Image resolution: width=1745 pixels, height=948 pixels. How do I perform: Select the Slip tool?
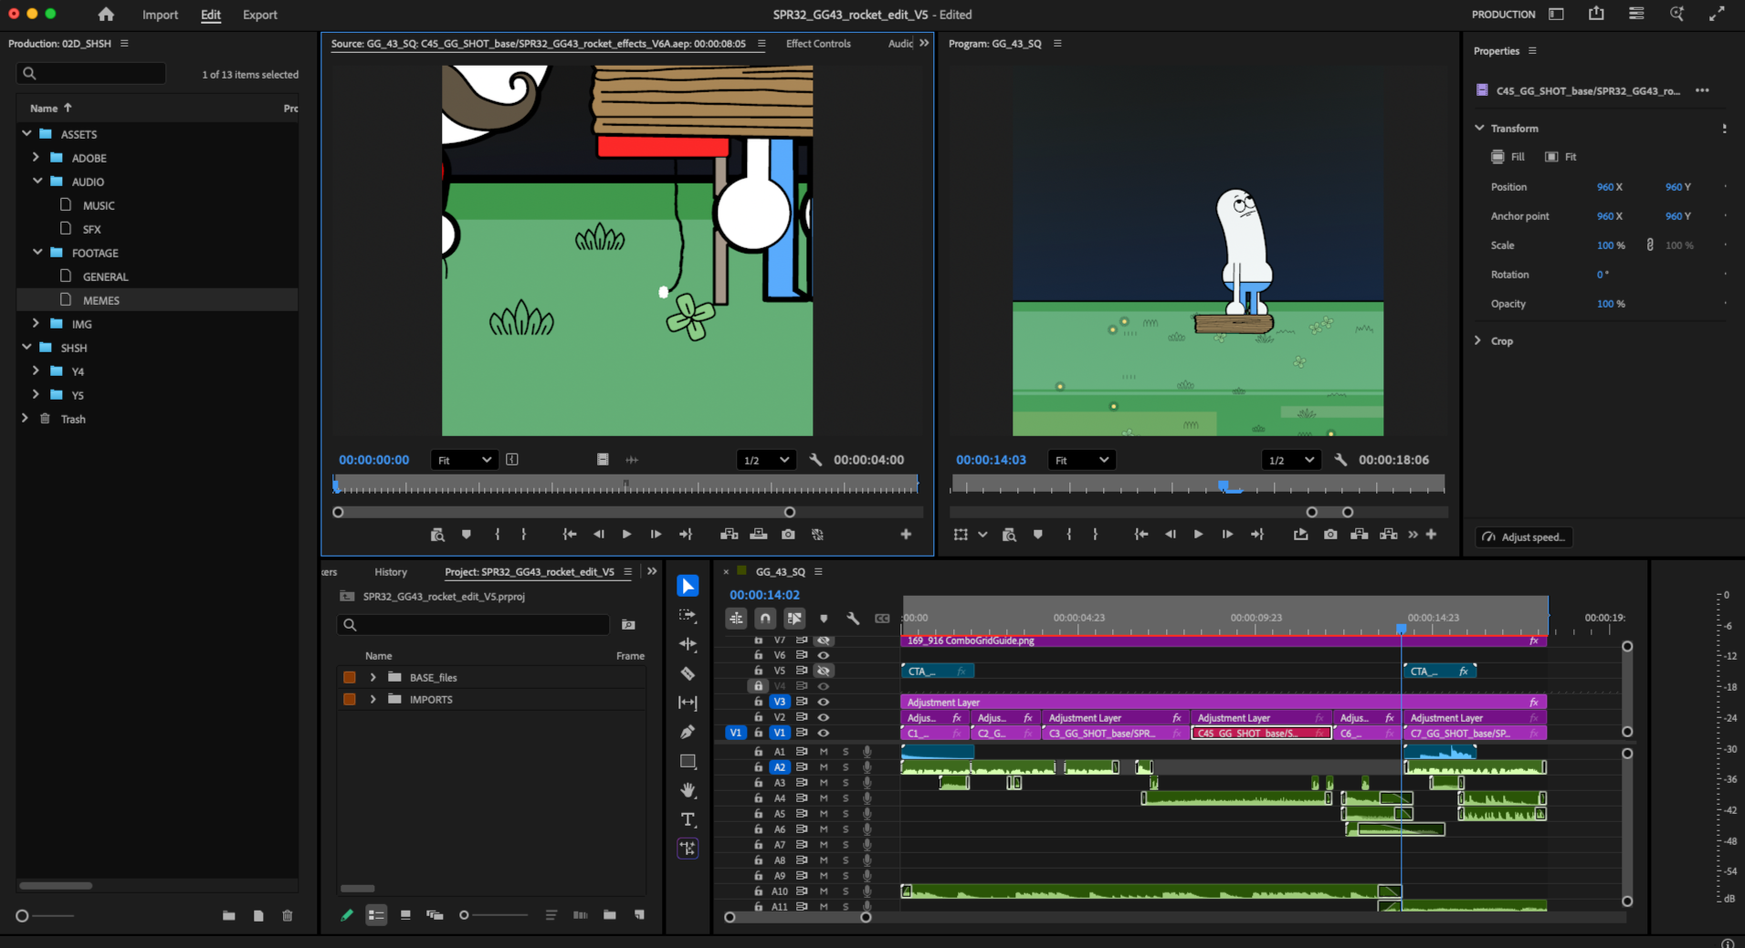(x=688, y=703)
